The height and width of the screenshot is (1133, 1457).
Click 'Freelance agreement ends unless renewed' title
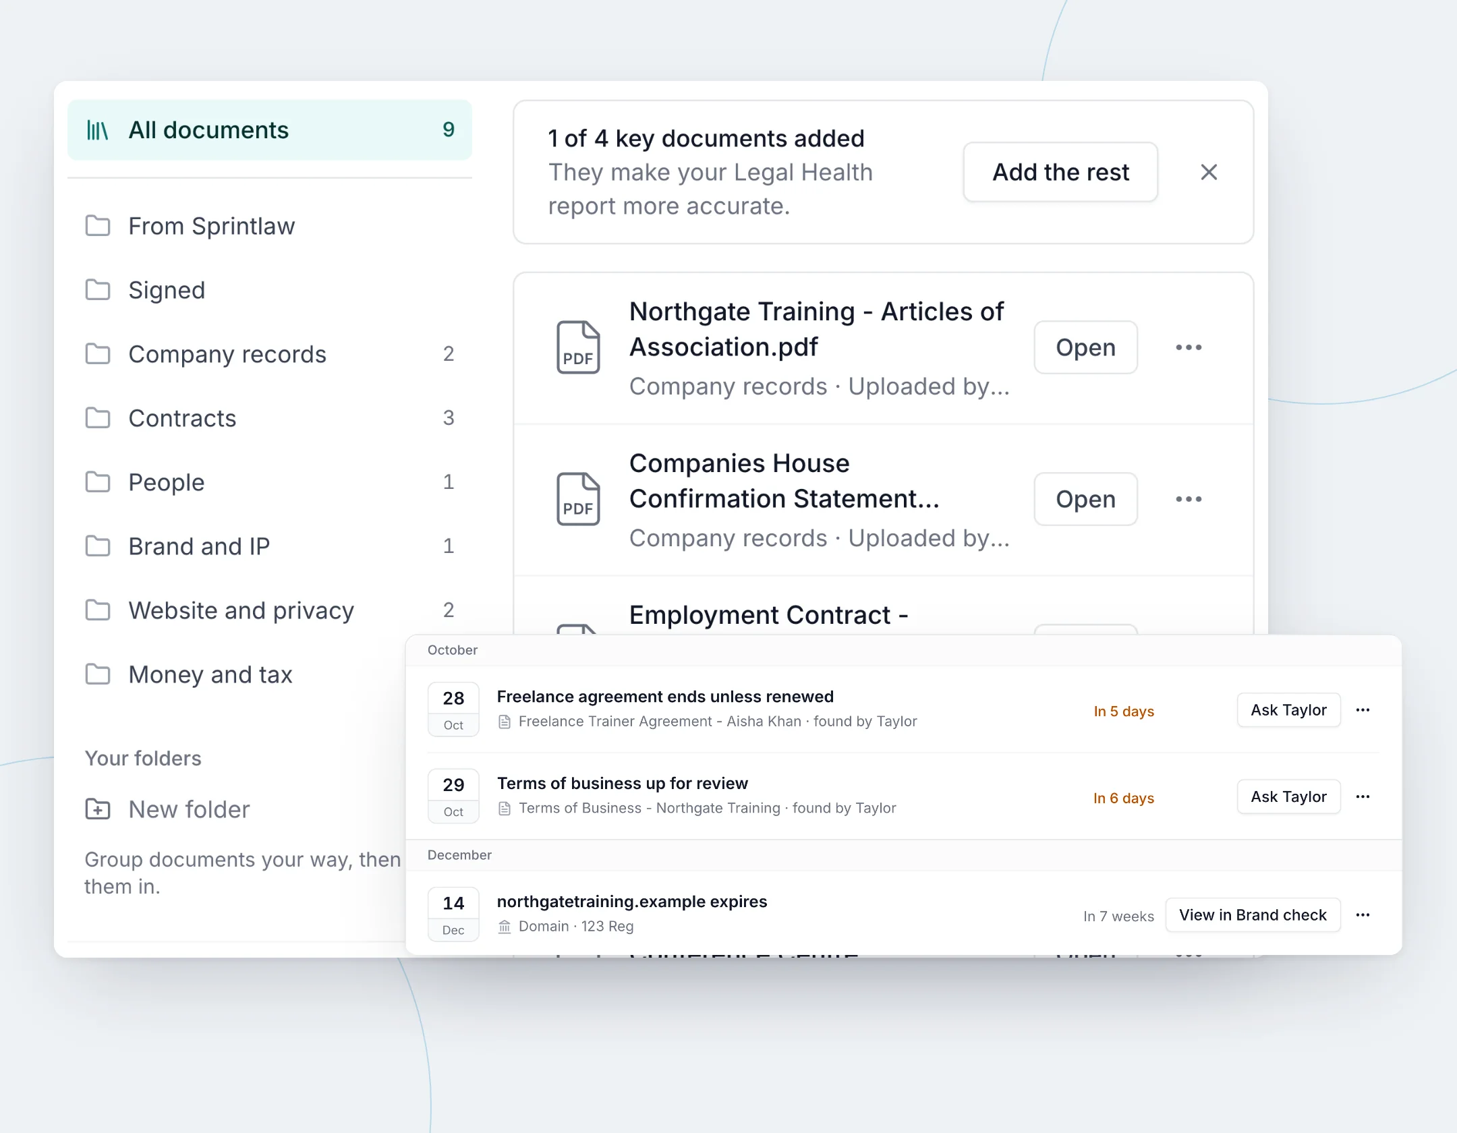(665, 697)
